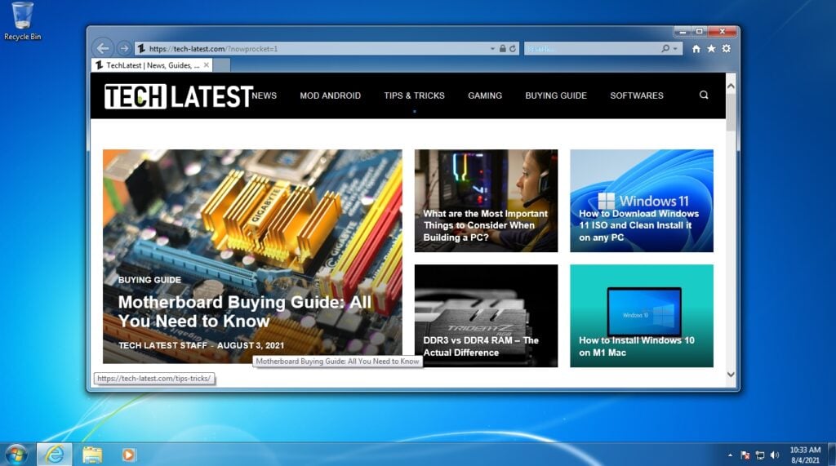836x466 pixels.
Task: Click the browser Forward arrow button
Action: click(124, 48)
